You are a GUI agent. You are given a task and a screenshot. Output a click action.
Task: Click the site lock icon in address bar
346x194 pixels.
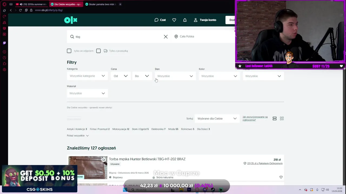tap(31, 10)
